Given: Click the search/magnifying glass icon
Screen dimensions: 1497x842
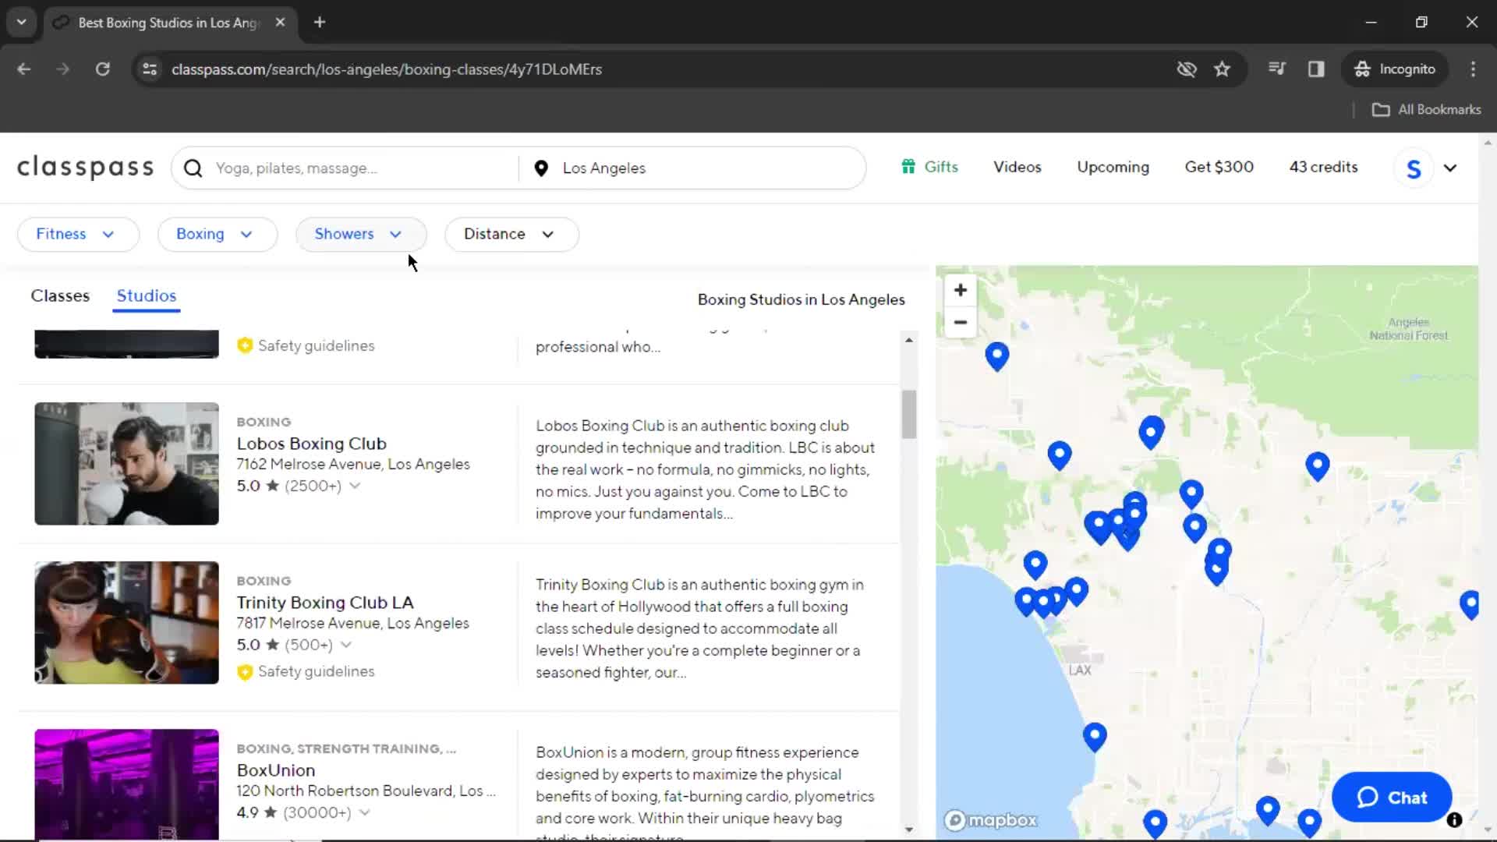Looking at the screenshot, I should pos(194,168).
